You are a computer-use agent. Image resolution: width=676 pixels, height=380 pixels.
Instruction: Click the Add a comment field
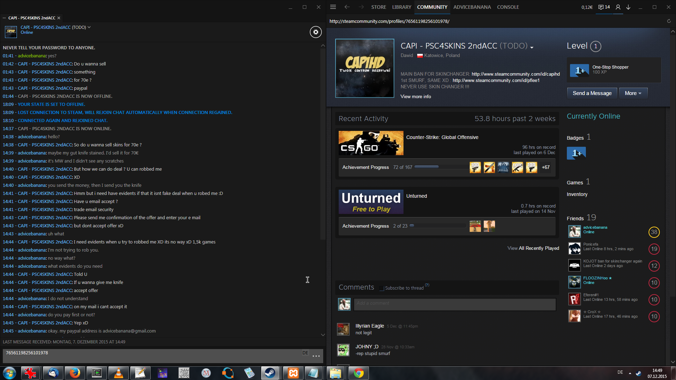[x=455, y=304]
